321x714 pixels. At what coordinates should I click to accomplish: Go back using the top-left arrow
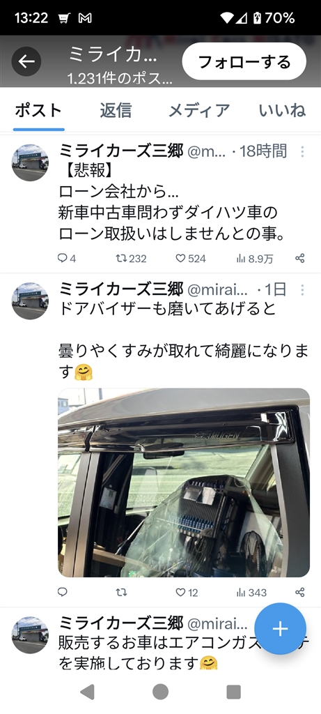pos(26,61)
